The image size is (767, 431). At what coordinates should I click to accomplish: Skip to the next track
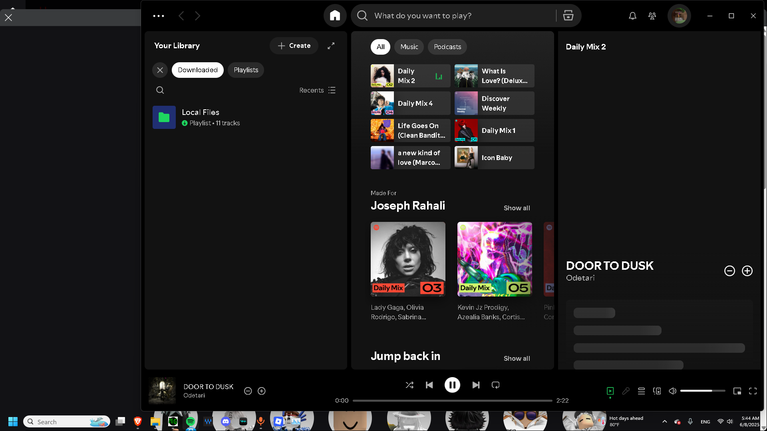[x=476, y=385]
